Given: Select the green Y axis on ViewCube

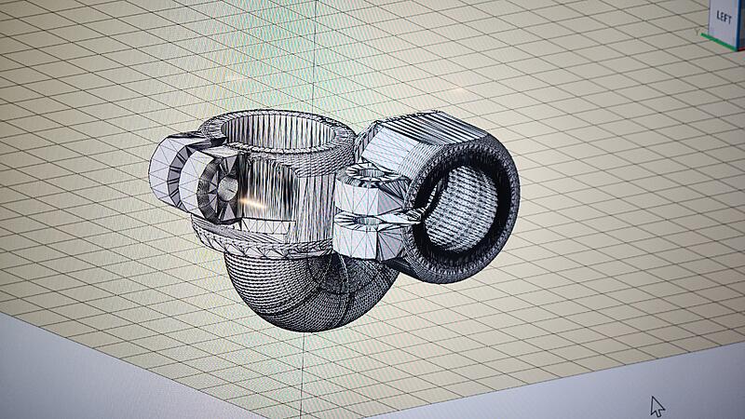Looking at the screenshot, I should [x=719, y=41].
